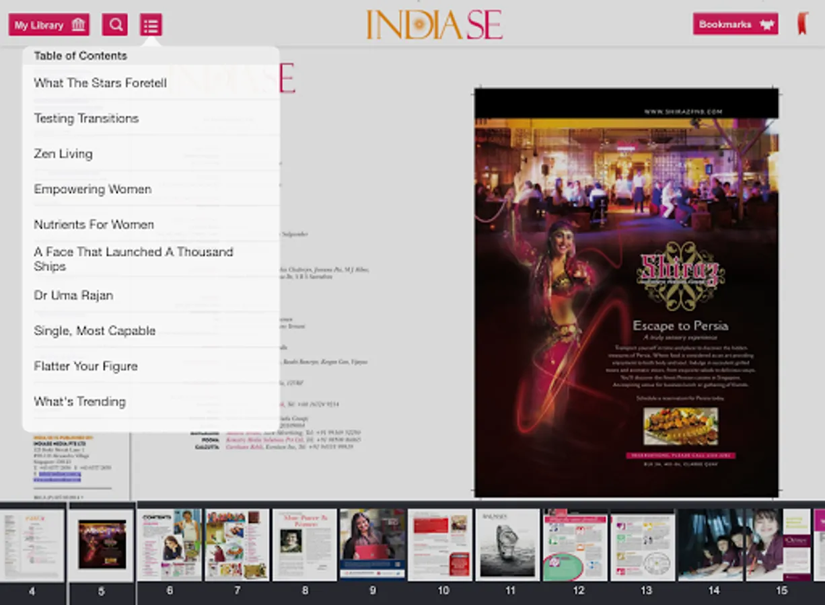
Task: Open page 13 thumbnail
Action: tap(643, 545)
